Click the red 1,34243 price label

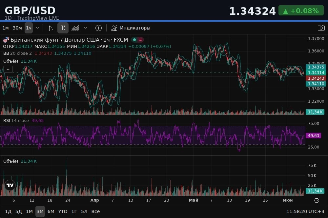[x=316, y=78]
